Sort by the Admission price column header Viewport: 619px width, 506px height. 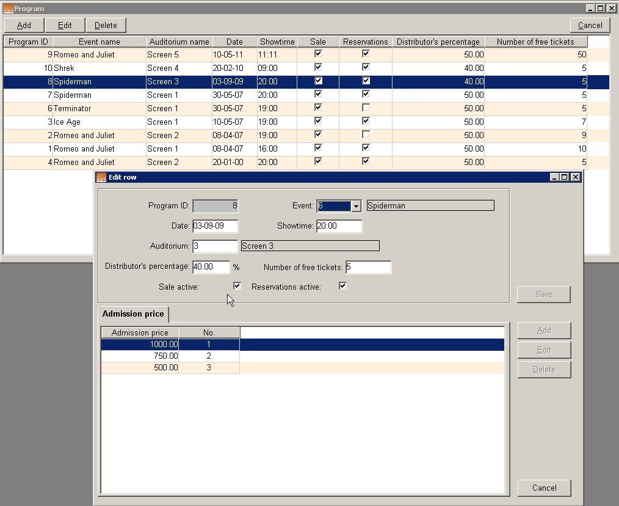click(140, 332)
